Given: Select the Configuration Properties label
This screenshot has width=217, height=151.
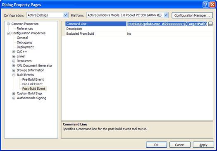Looking at the screenshot, I should click(29, 33).
